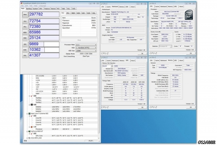
Task: Collapse the fan group above FANIN0
Action: [29, 105]
